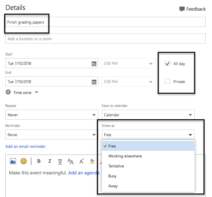Open the Repeat dropdown

[x=52, y=115]
